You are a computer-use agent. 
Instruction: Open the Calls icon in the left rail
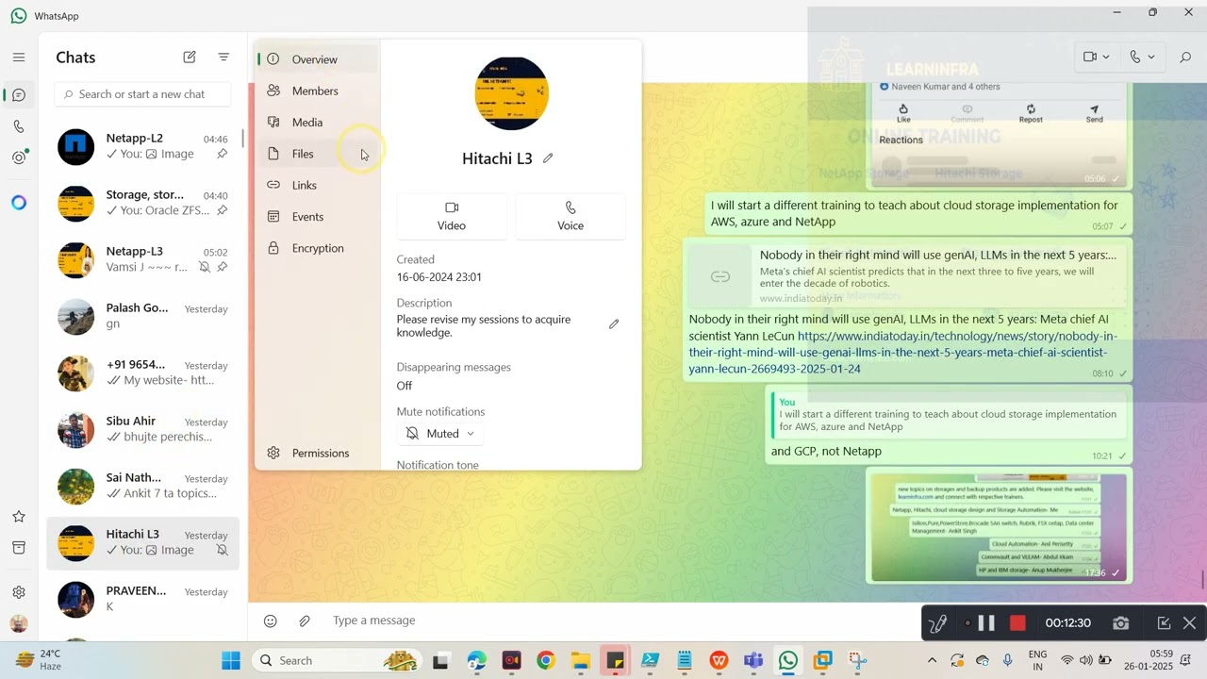[x=19, y=126]
